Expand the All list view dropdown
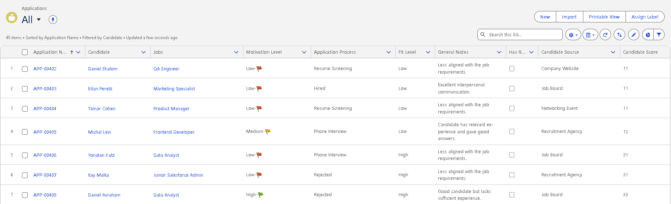 (39, 20)
